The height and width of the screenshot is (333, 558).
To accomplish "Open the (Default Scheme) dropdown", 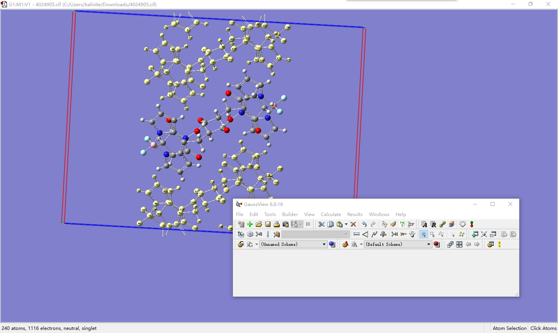I will point(429,244).
